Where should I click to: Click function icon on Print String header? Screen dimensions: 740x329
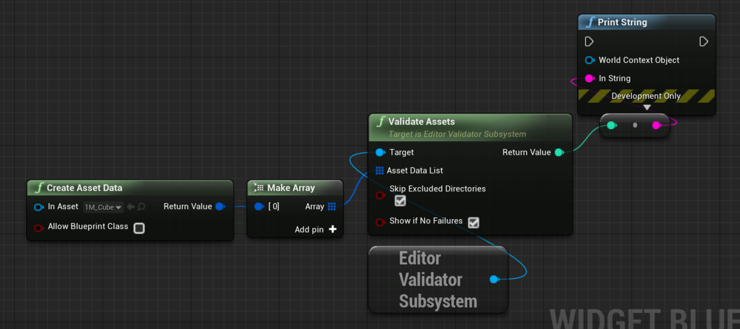590,22
